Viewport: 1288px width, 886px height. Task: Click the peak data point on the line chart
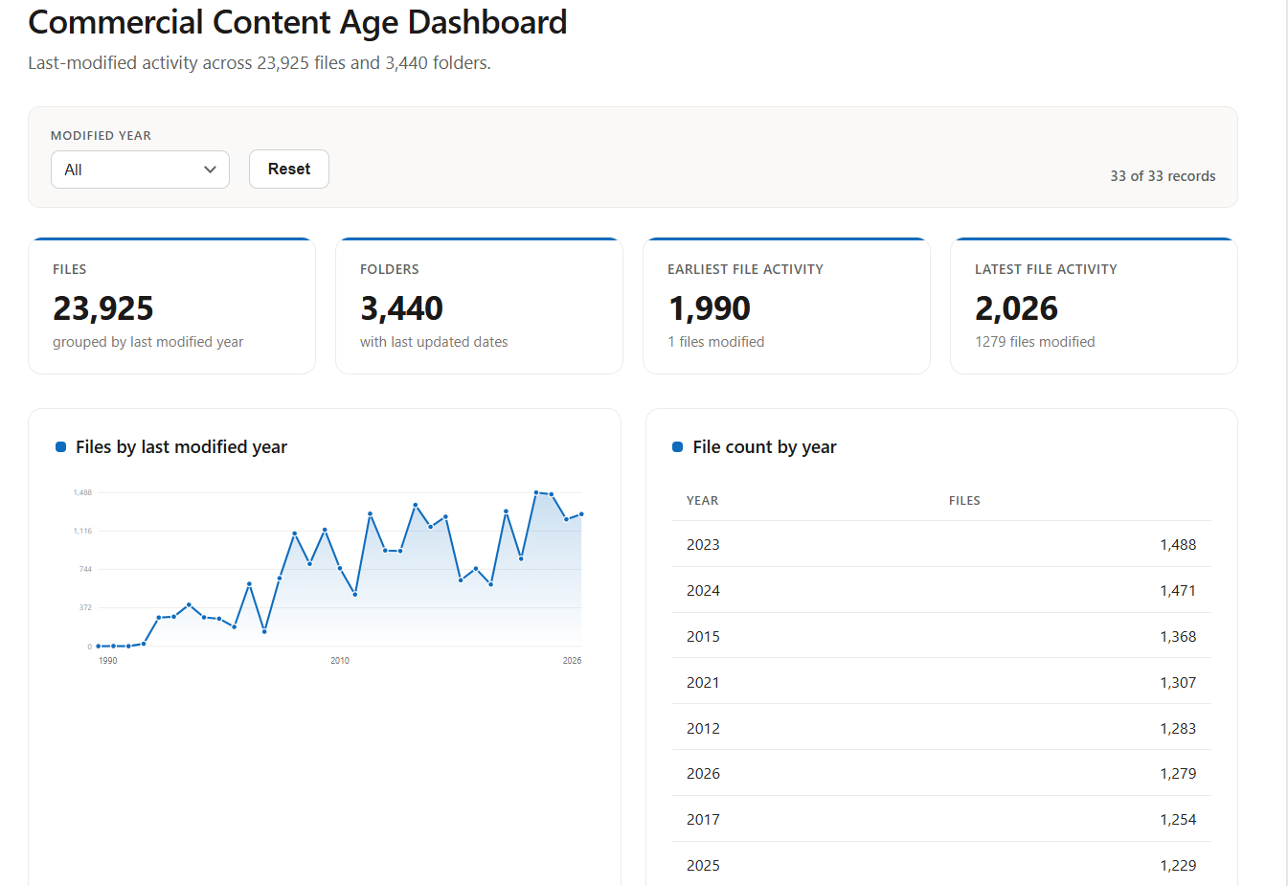click(x=536, y=492)
